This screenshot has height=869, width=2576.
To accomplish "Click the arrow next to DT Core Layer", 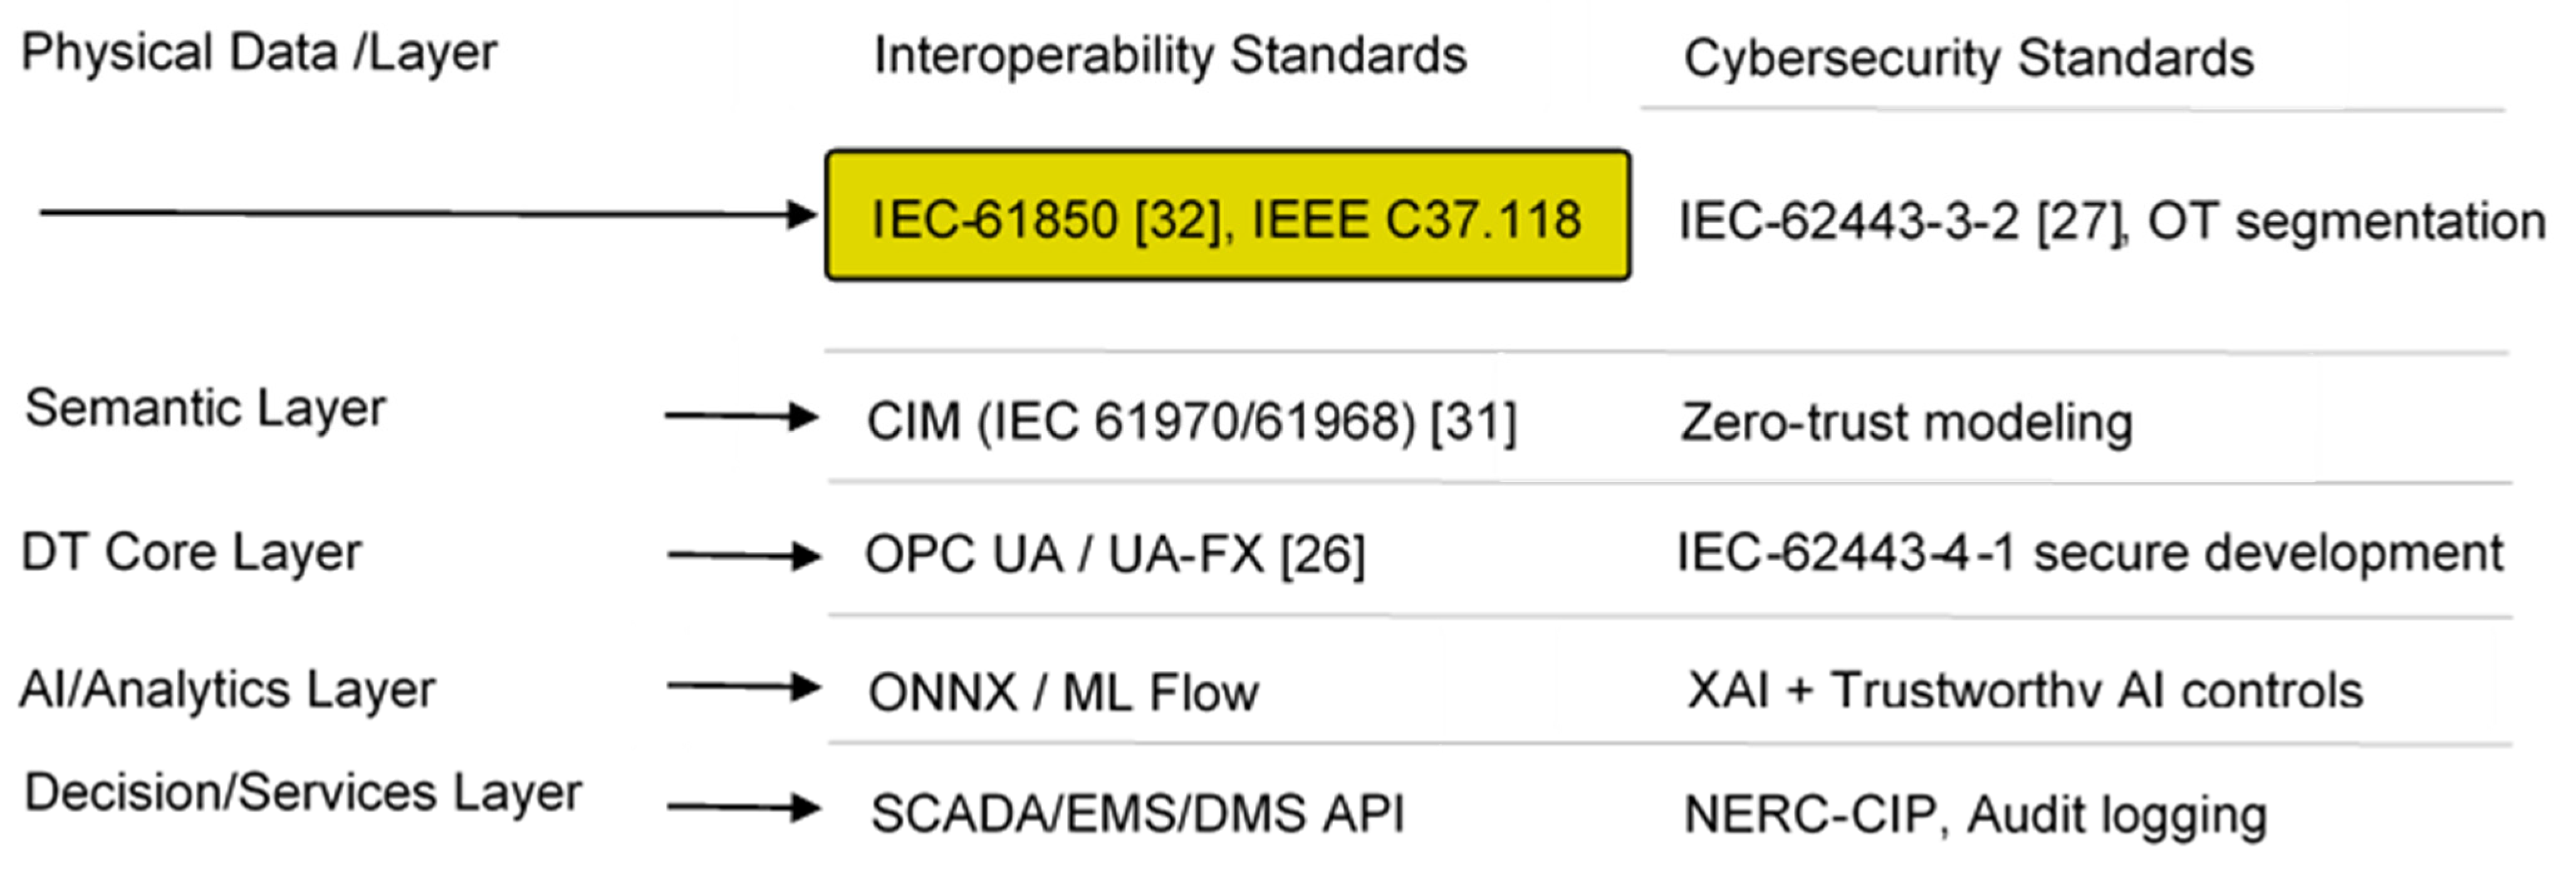I will point(744,555).
